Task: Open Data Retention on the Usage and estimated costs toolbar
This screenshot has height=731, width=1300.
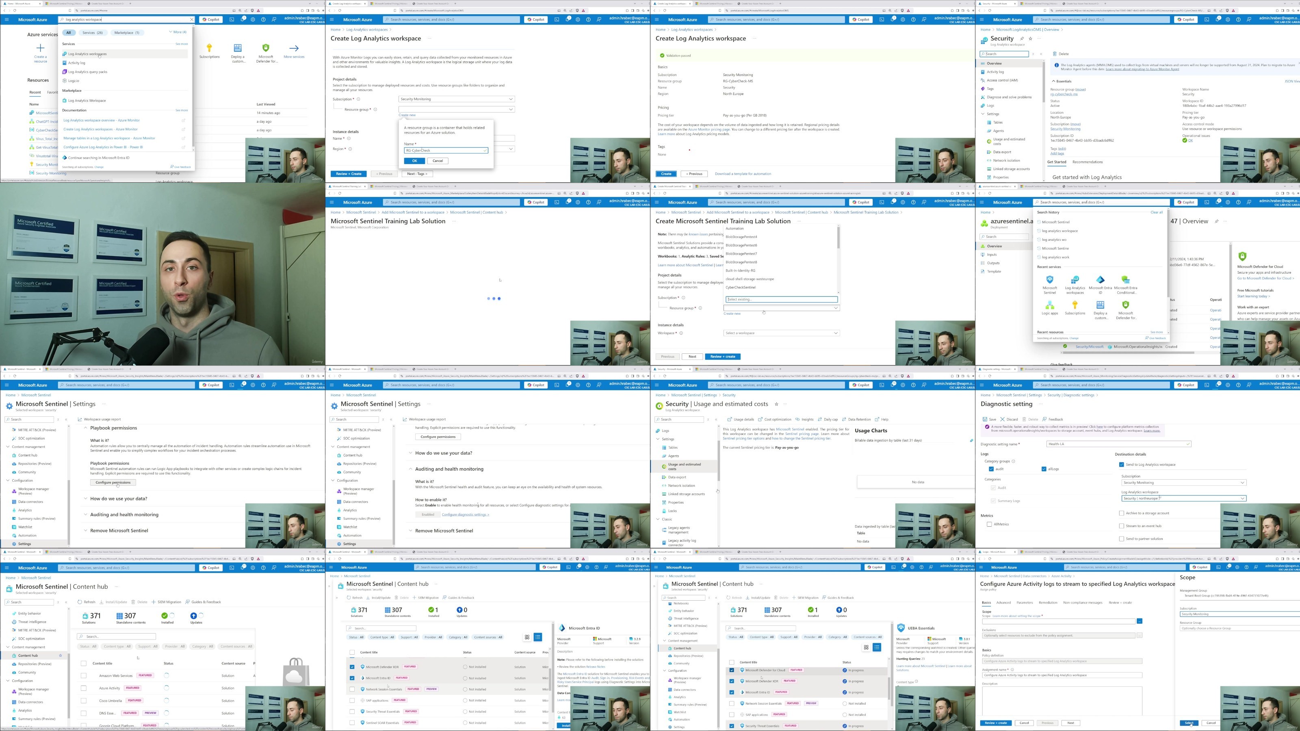Action: click(x=856, y=419)
